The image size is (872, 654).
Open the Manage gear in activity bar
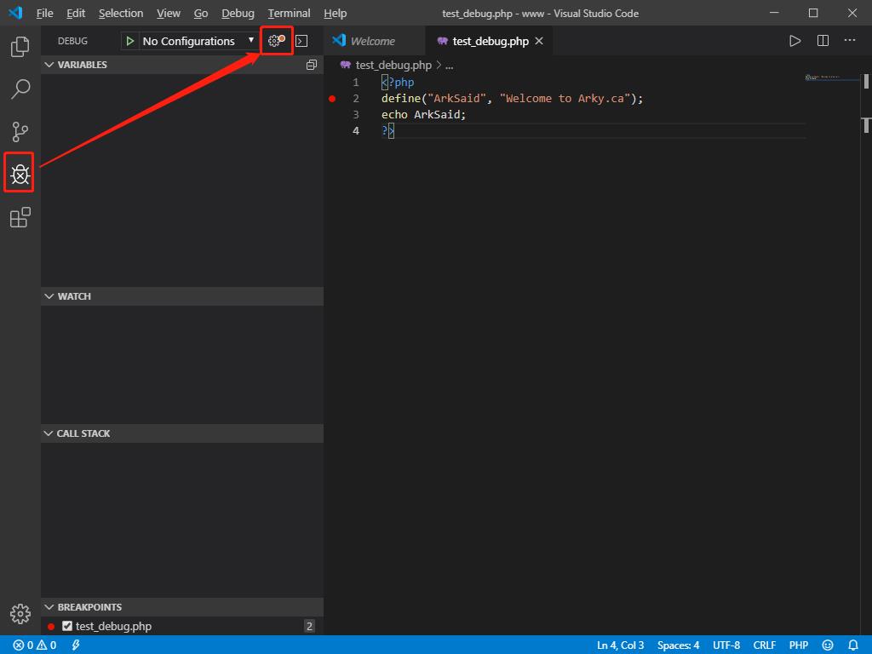pos(20,614)
